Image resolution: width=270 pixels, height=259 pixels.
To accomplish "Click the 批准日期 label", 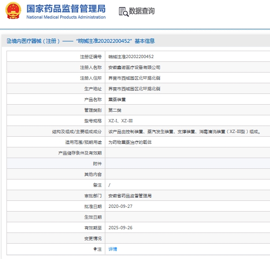I will click(93, 206).
